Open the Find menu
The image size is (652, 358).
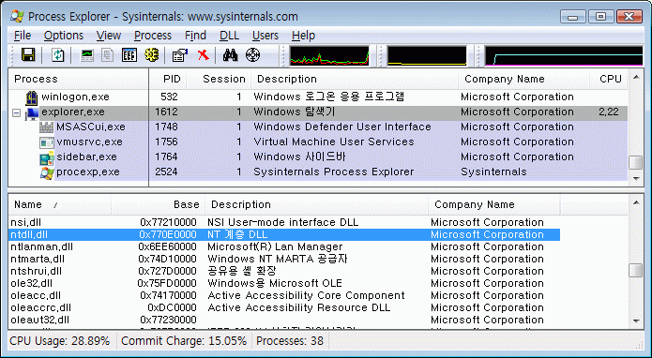coord(195,36)
